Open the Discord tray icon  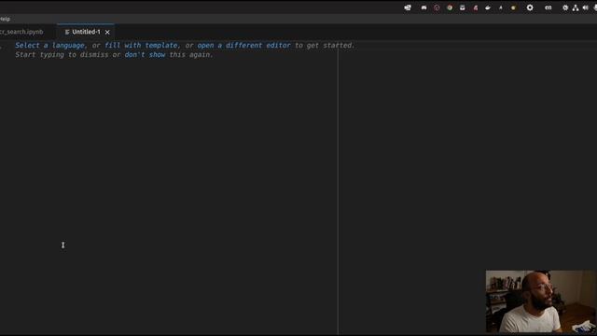[x=423, y=7]
